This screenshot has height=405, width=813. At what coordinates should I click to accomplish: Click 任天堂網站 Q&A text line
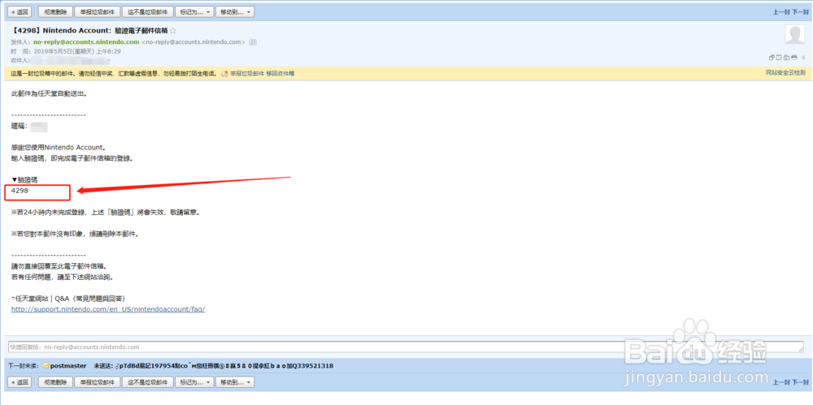[68, 299]
